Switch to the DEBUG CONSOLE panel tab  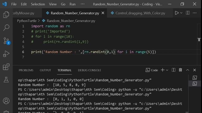pos(90,70)
